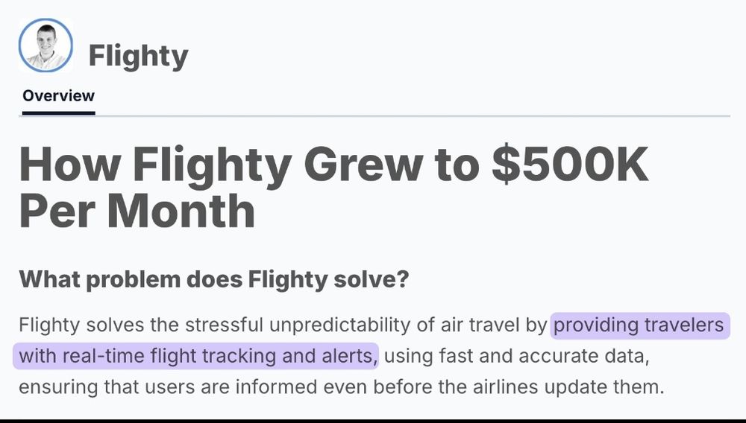This screenshot has height=423, width=746.
Task: Open the Flighty company name header
Action: click(139, 56)
